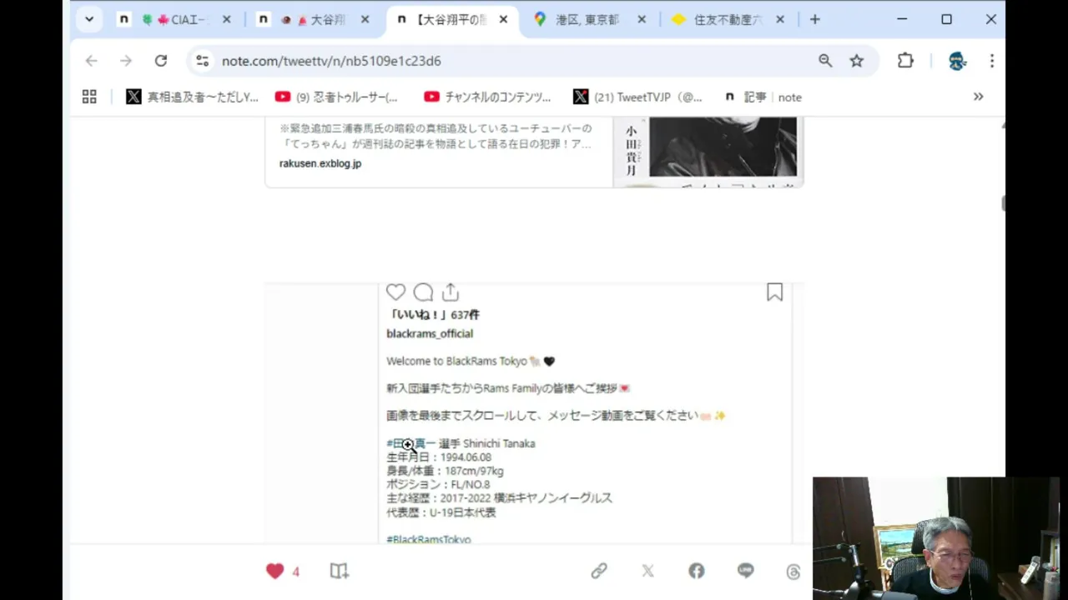Open the blackrams_official profile name
The width and height of the screenshot is (1068, 600).
tap(430, 333)
